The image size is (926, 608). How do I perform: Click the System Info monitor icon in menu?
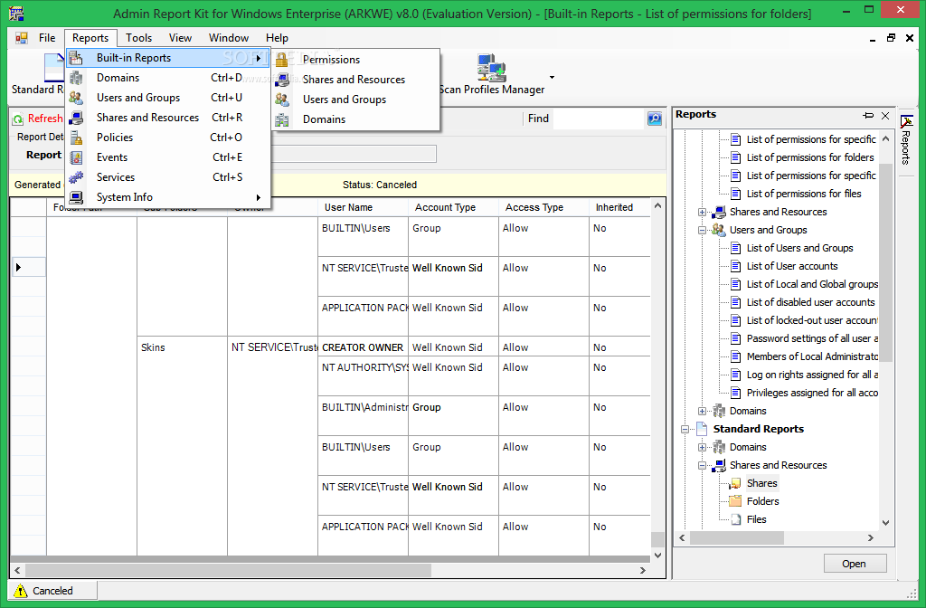[76, 197]
